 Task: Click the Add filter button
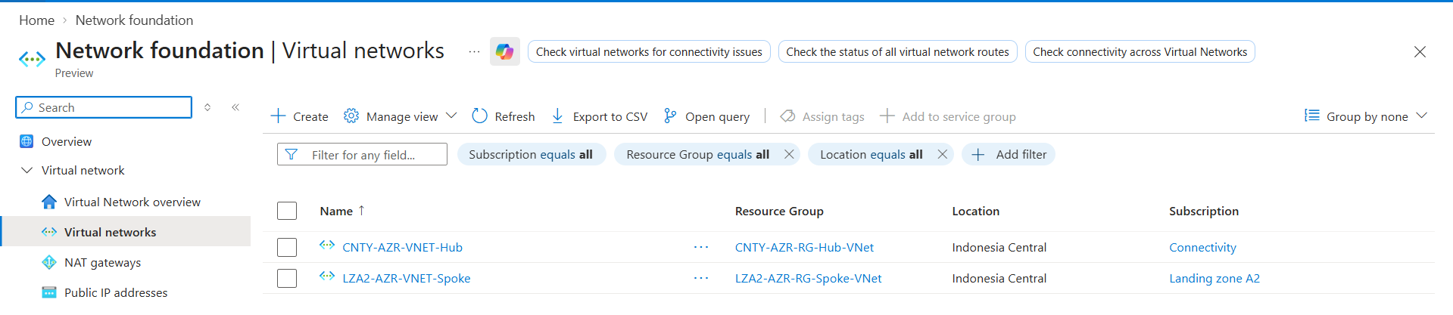(1009, 155)
